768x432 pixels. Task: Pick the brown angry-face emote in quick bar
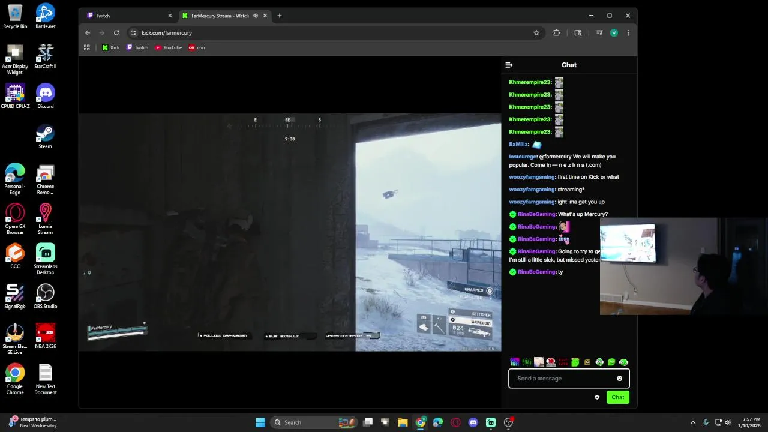click(587, 362)
